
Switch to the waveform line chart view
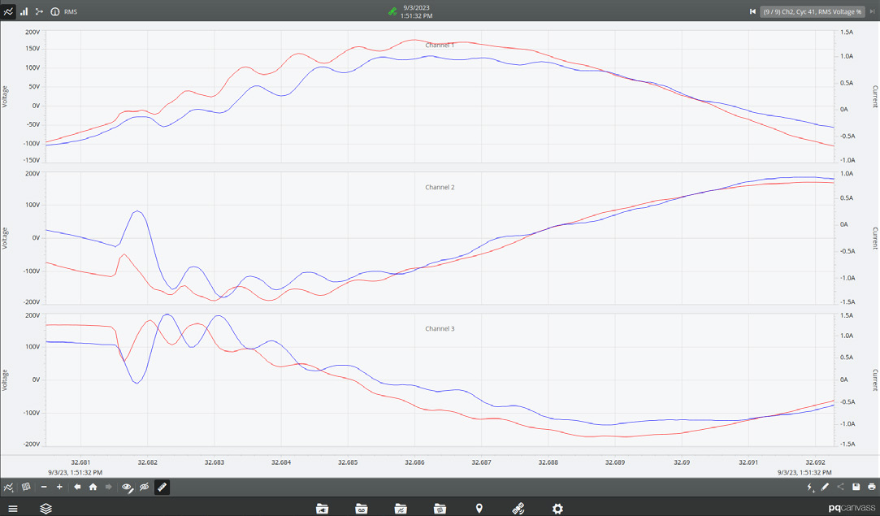(x=8, y=11)
